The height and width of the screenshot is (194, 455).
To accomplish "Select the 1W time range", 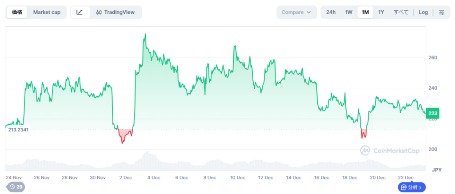I will [x=349, y=12].
